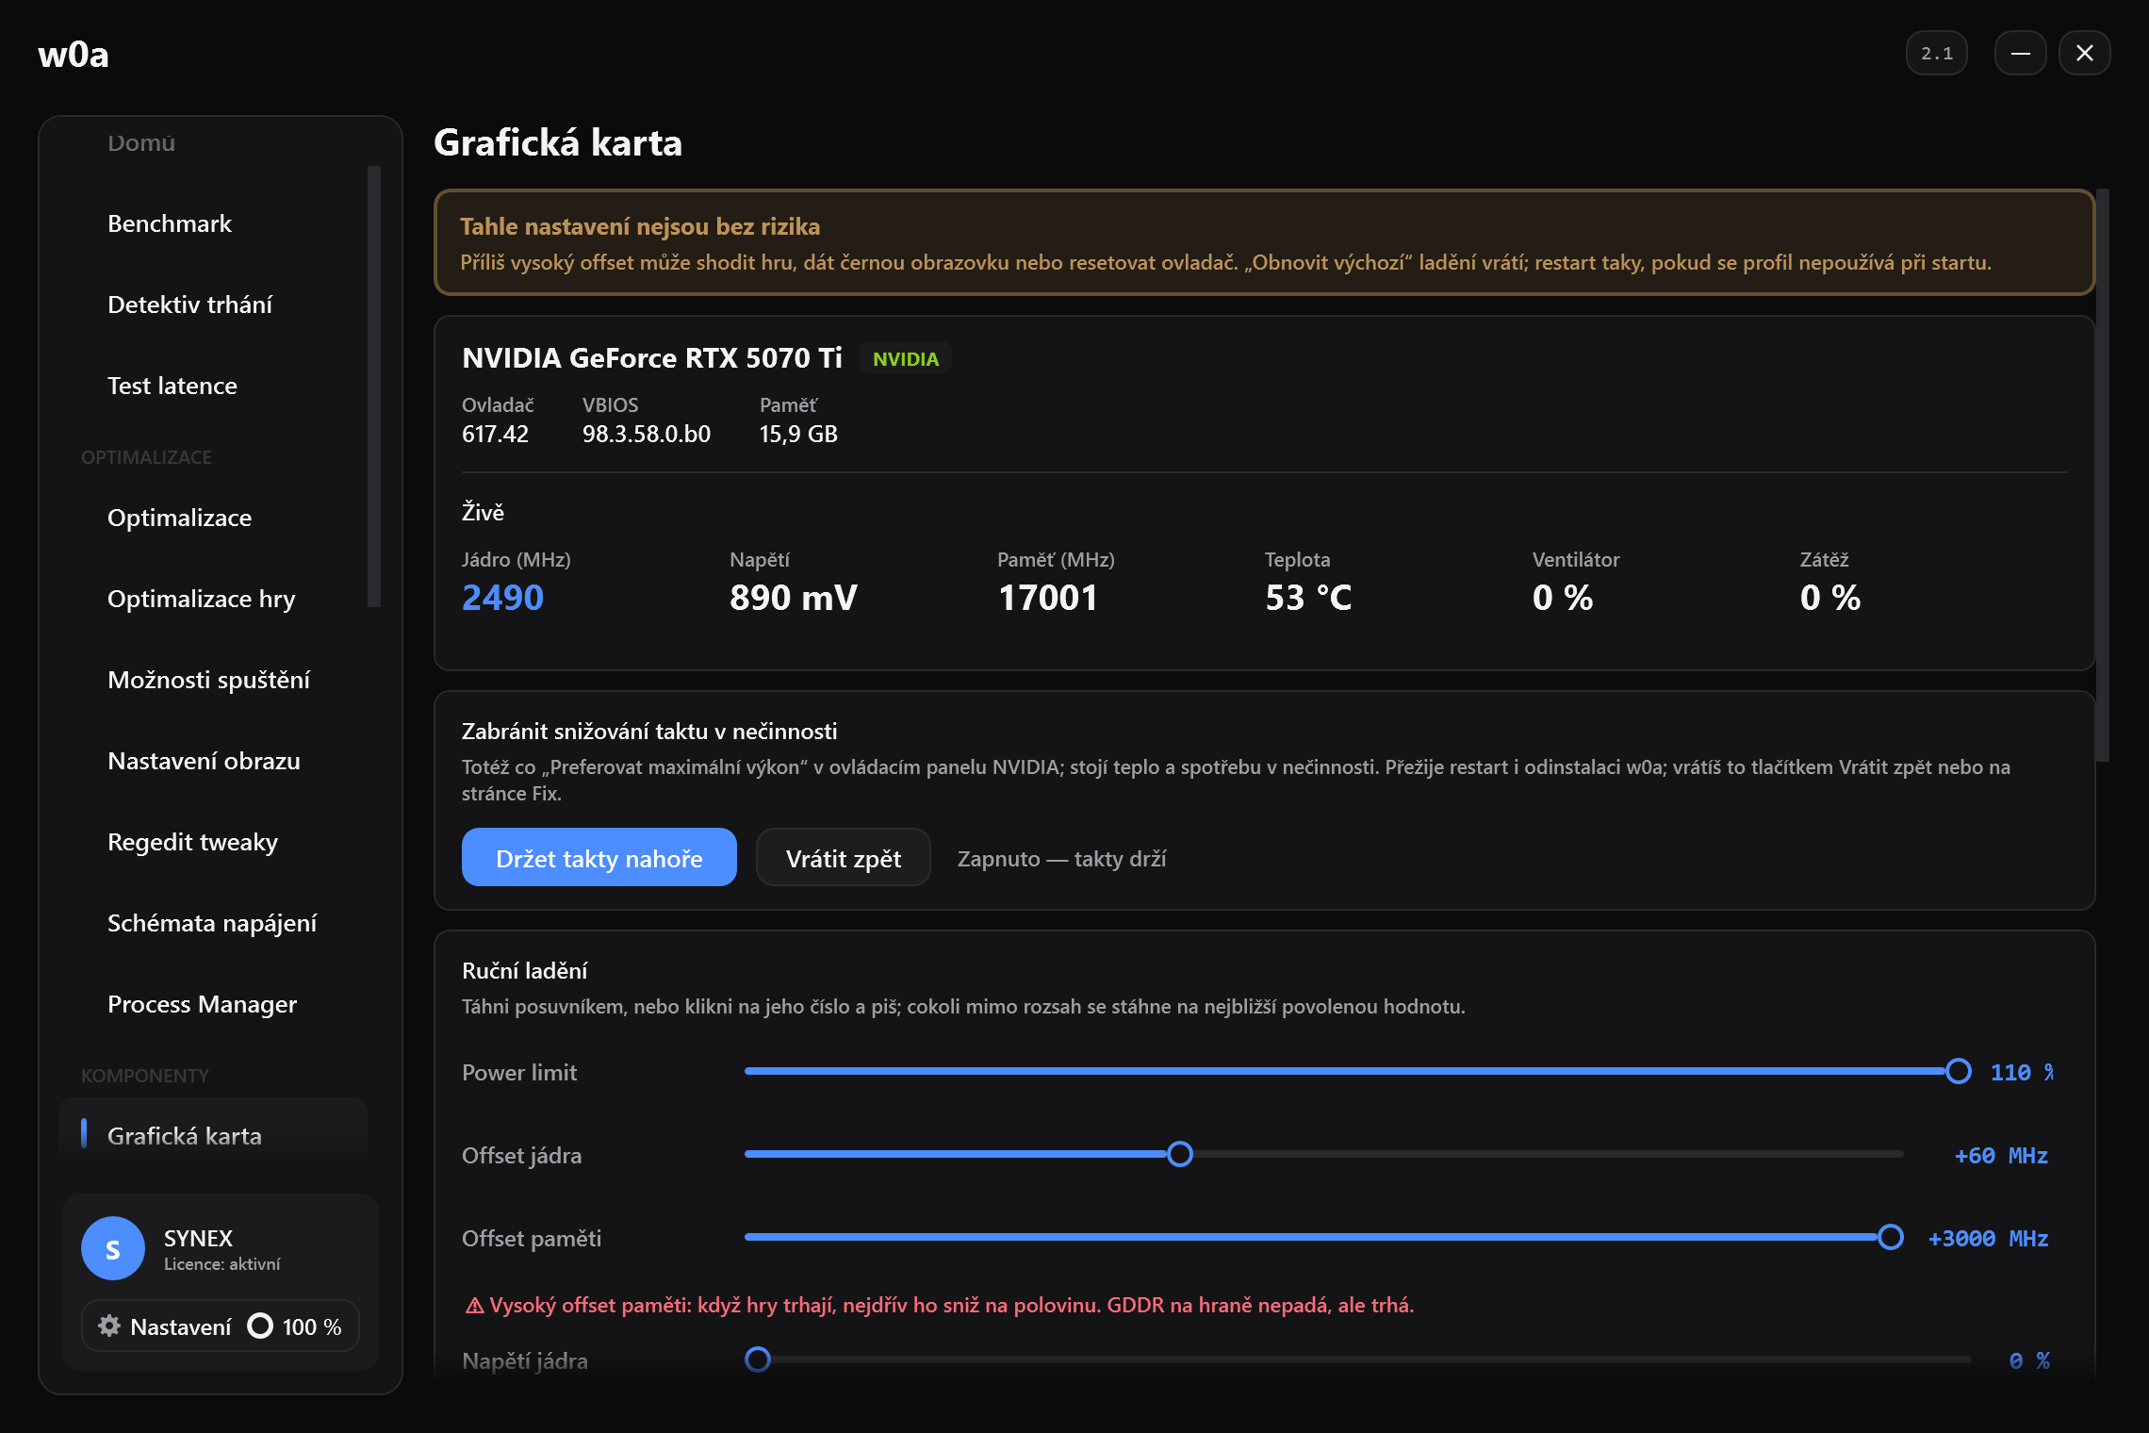This screenshot has width=2149, height=1433.
Task: Click the Offset paměti slider handle
Action: 1891,1237
